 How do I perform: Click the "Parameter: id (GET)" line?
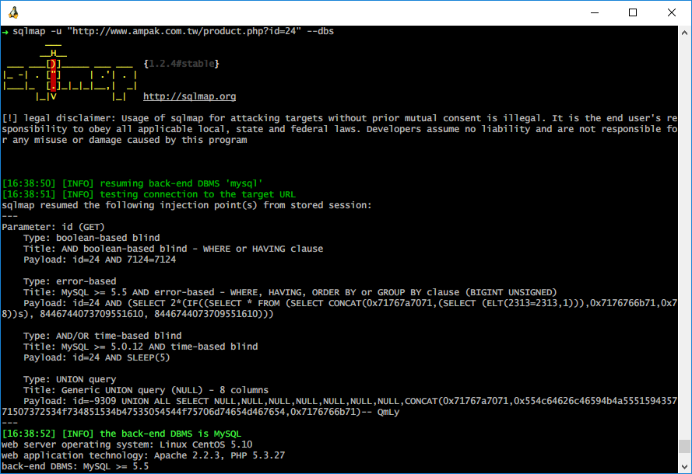pos(53,227)
